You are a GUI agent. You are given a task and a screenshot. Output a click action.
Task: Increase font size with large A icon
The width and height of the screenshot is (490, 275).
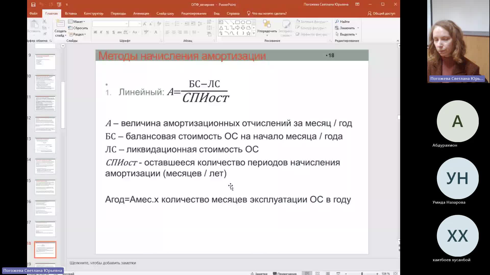click(145, 24)
